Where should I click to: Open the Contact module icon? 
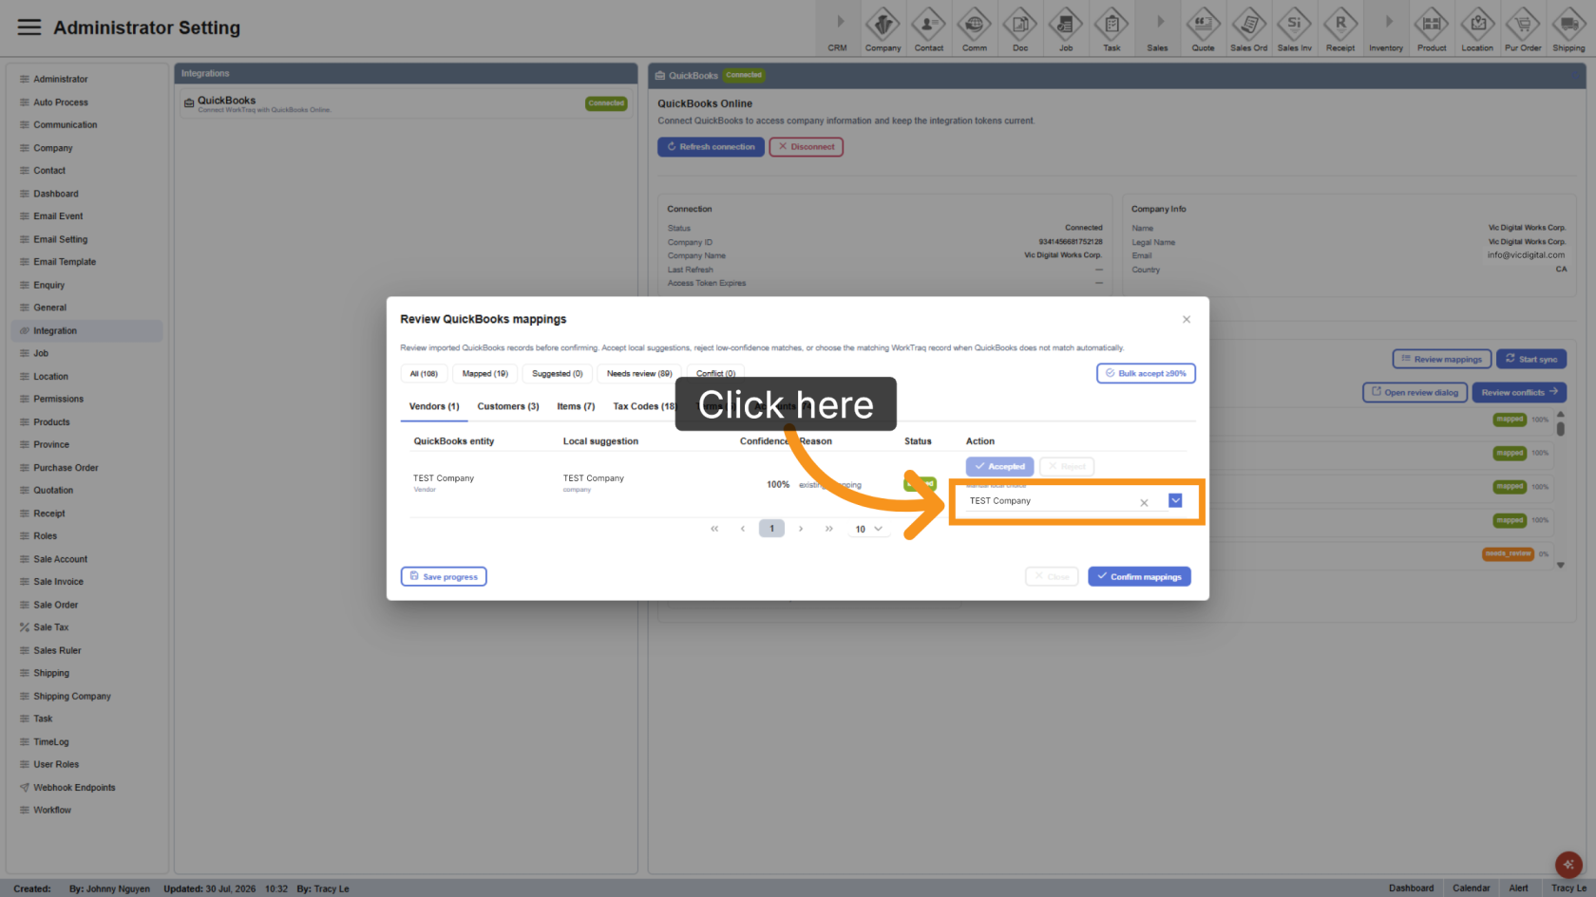(x=928, y=28)
